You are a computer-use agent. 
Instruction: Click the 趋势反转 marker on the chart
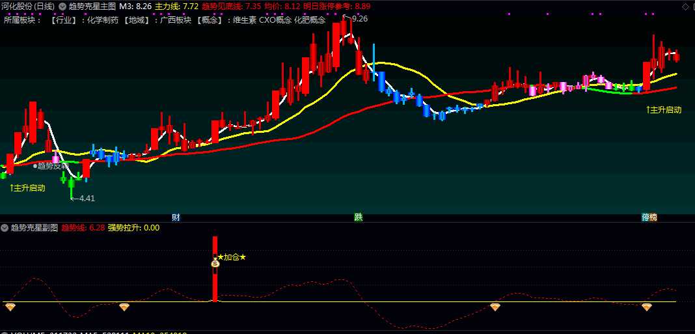coord(52,166)
